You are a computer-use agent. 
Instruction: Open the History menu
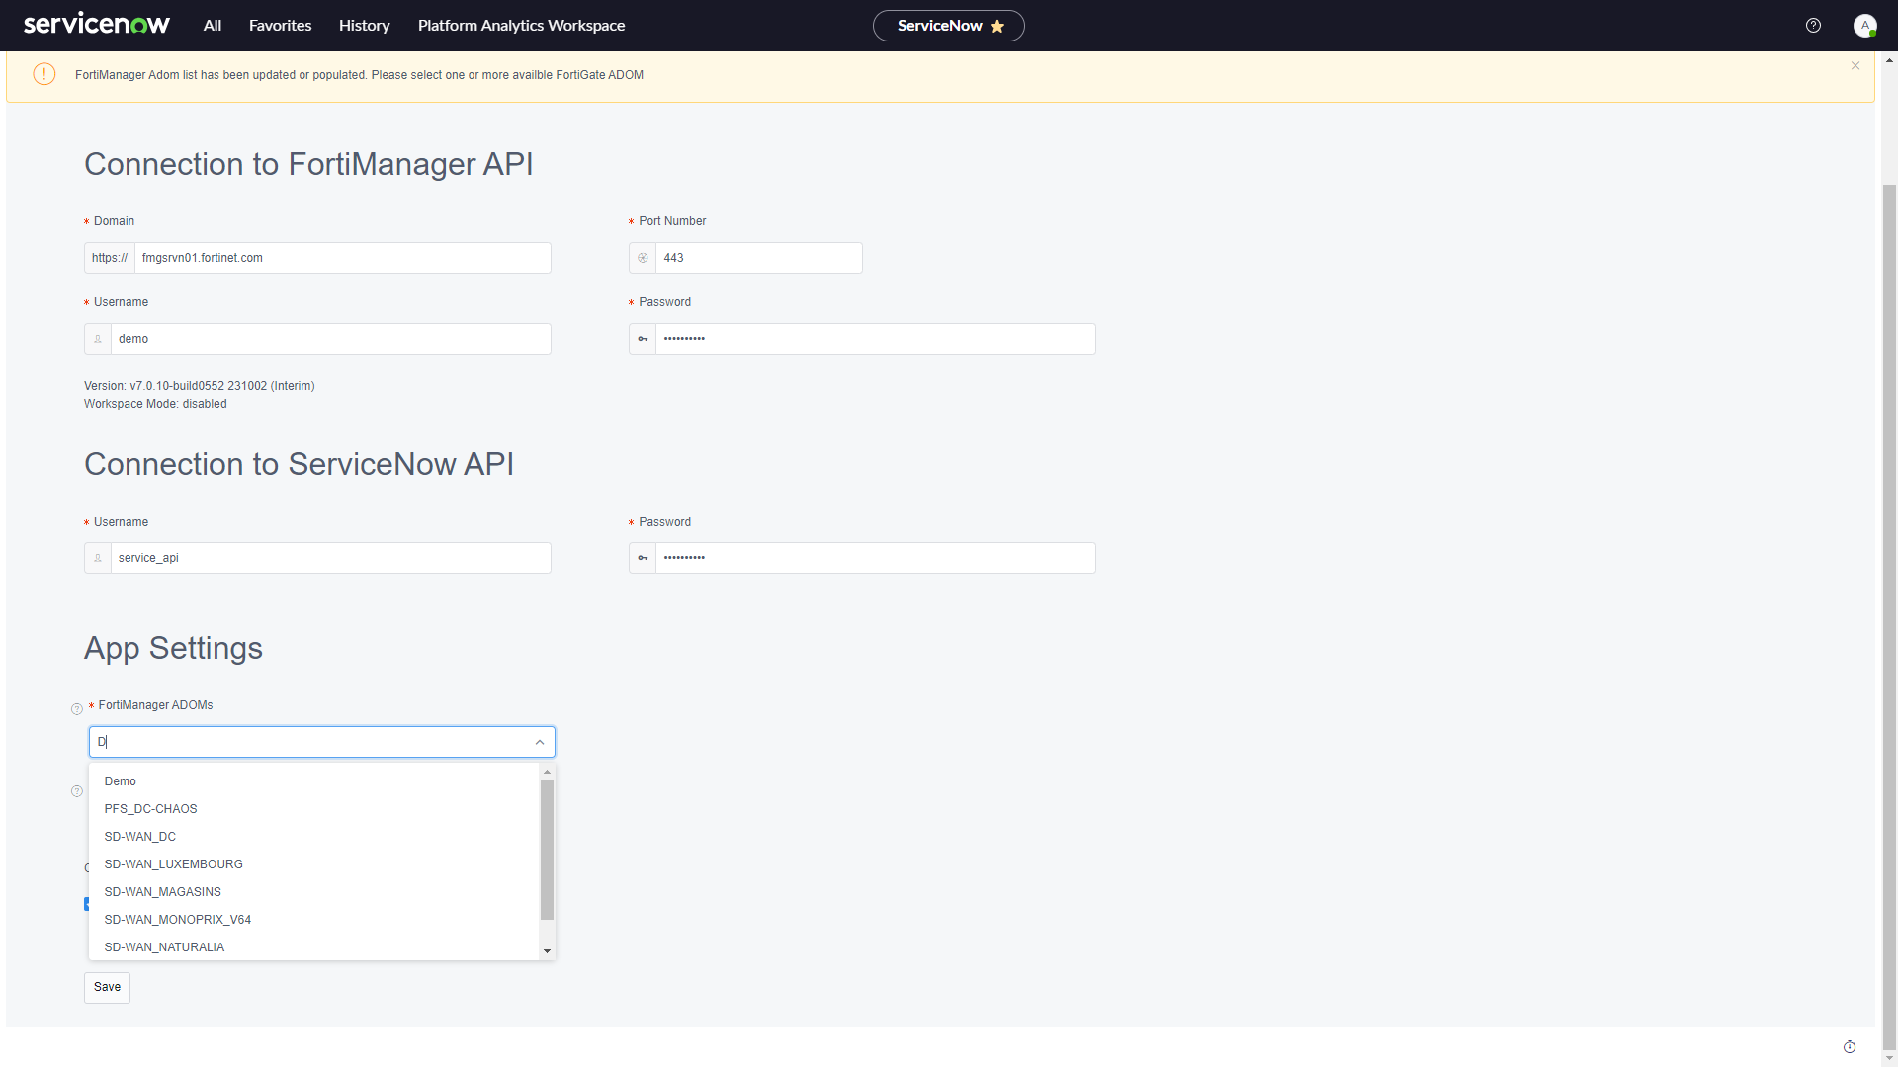[364, 26]
